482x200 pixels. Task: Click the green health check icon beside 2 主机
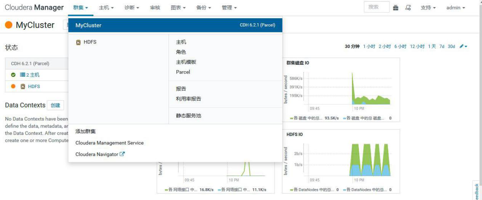[x=13, y=75]
